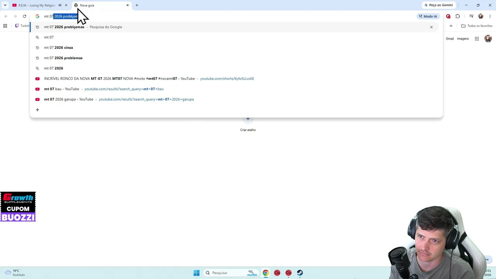Click the magnifier icon beside 'mt 07 2026'

point(37,68)
